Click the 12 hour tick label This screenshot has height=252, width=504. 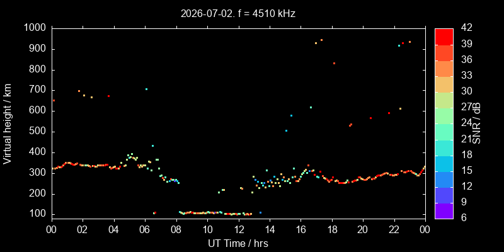tap(239, 229)
